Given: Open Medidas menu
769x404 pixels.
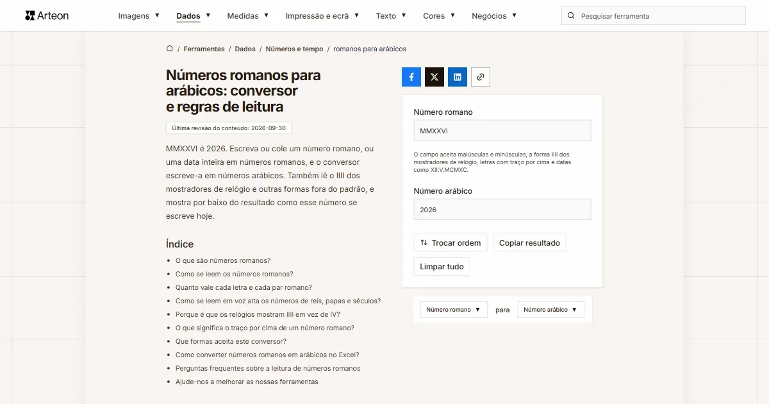Looking at the screenshot, I should pyautogui.click(x=248, y=16).
